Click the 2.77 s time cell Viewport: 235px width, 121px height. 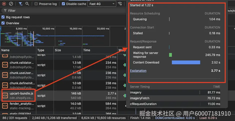[x=112, y=93]
